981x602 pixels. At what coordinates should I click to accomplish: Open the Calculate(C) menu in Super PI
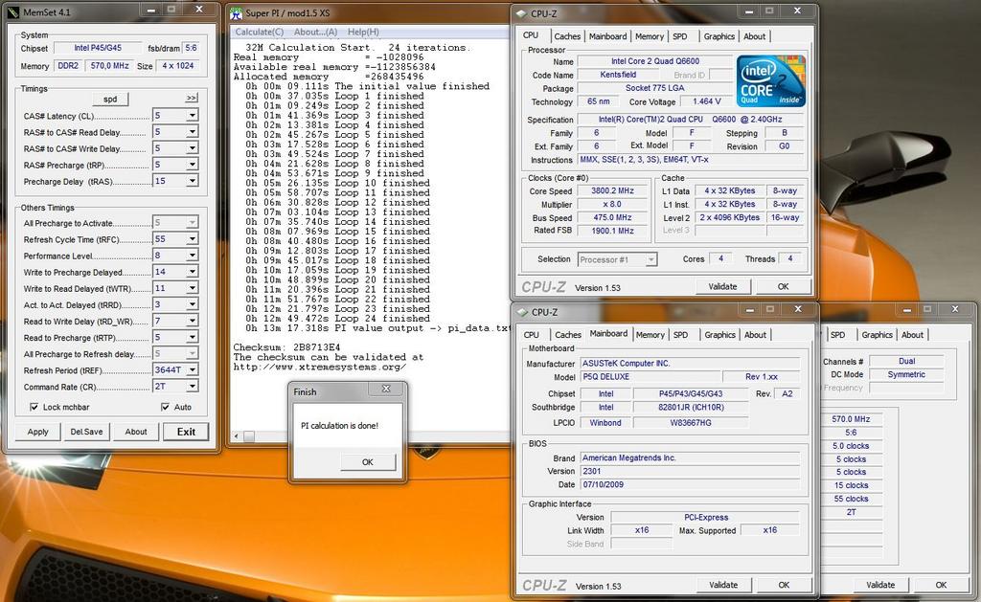(x=259, y=32)
